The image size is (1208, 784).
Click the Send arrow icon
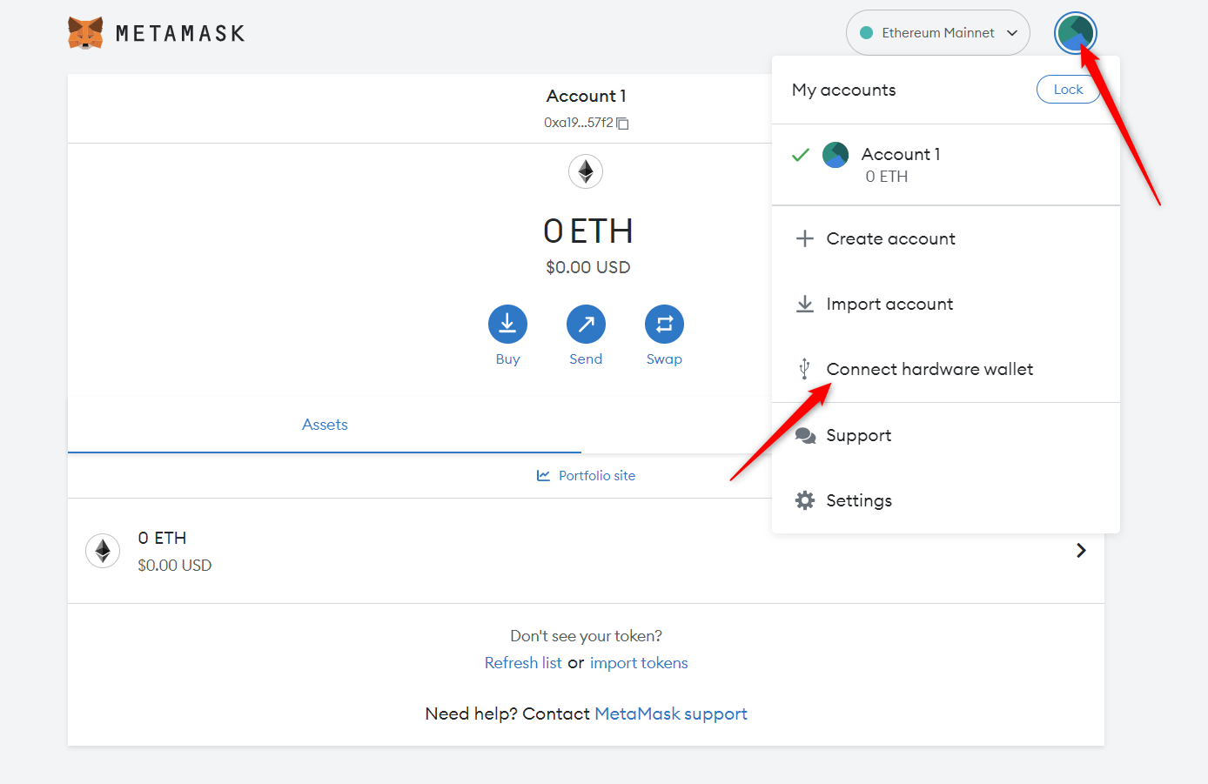point(586,325)
